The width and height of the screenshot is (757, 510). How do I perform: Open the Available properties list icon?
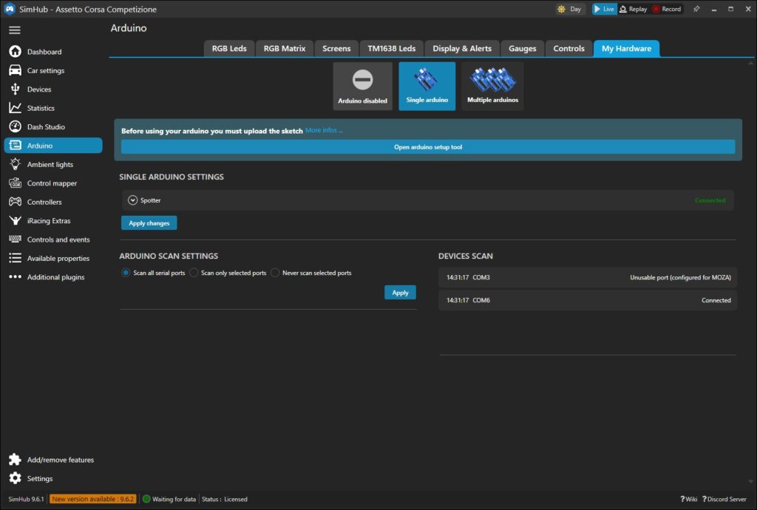[x=15, y=258]
